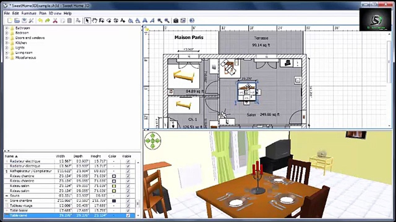Click the Paste clipboard icon
The height and width of the screenshot is (222, 396).
(70, 21)
